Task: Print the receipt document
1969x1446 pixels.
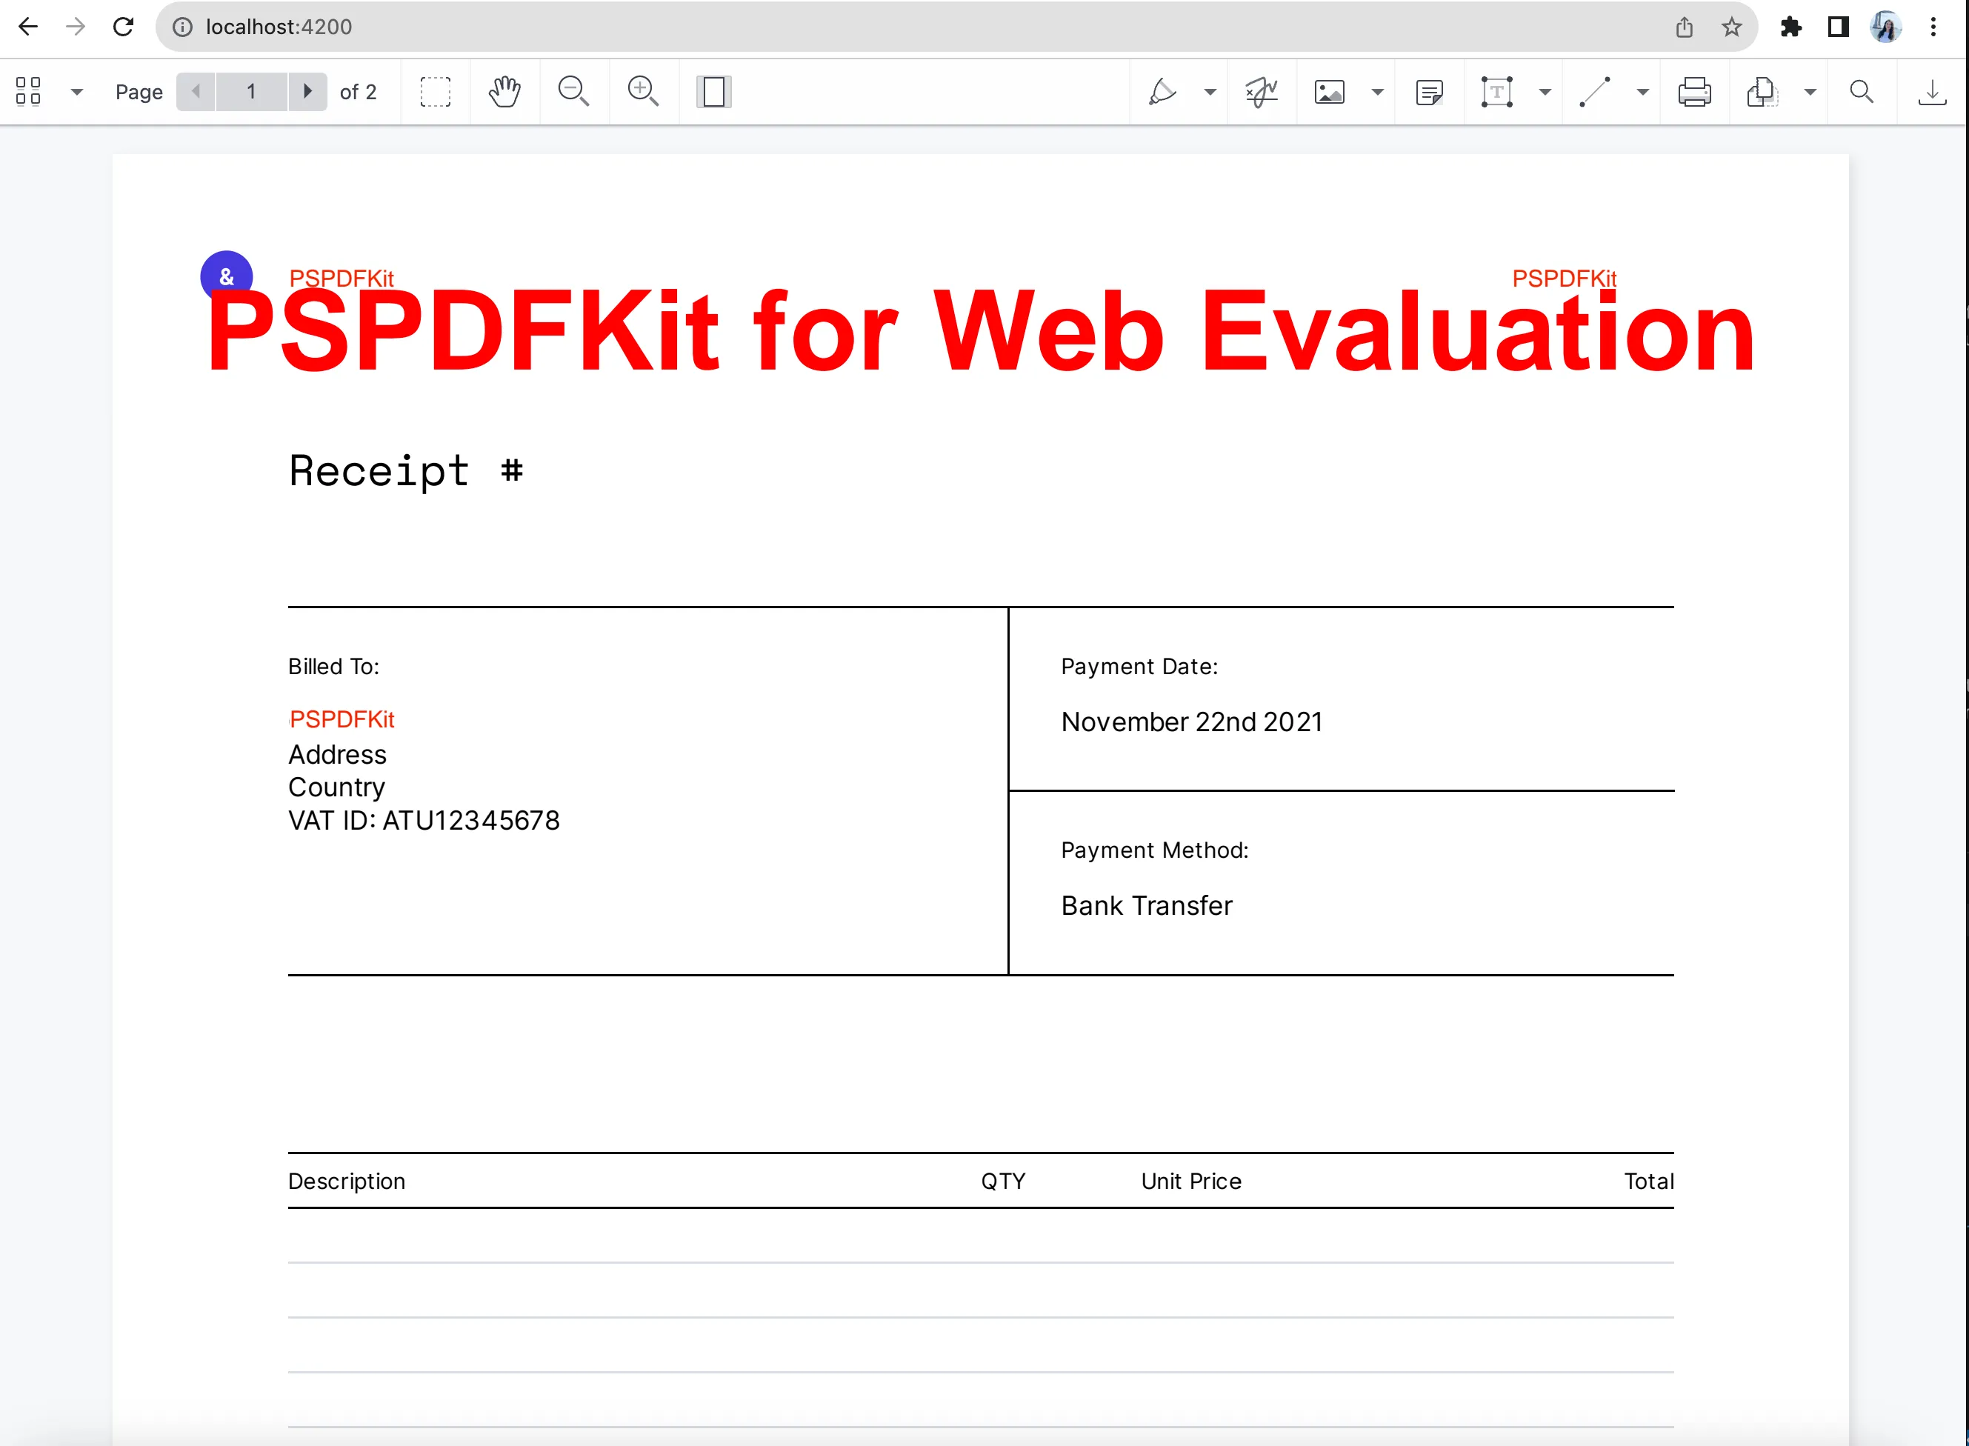Action: [x=1695, y=91]
